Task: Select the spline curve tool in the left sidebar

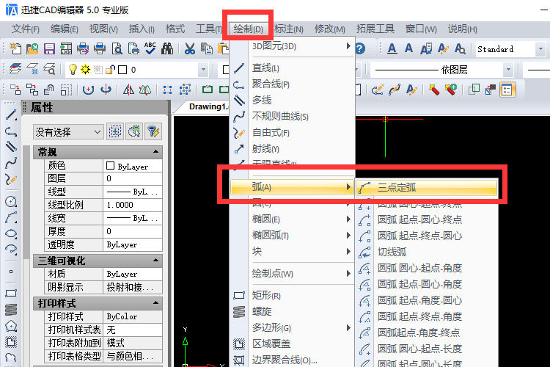Action: tap(11, 163)
